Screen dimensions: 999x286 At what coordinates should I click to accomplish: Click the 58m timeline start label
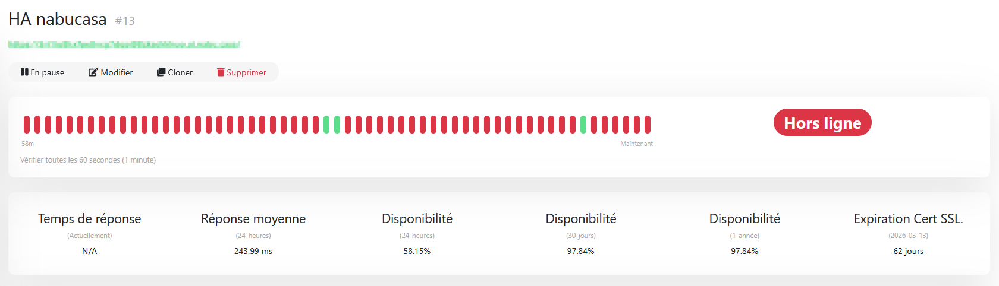click(28, 144)
